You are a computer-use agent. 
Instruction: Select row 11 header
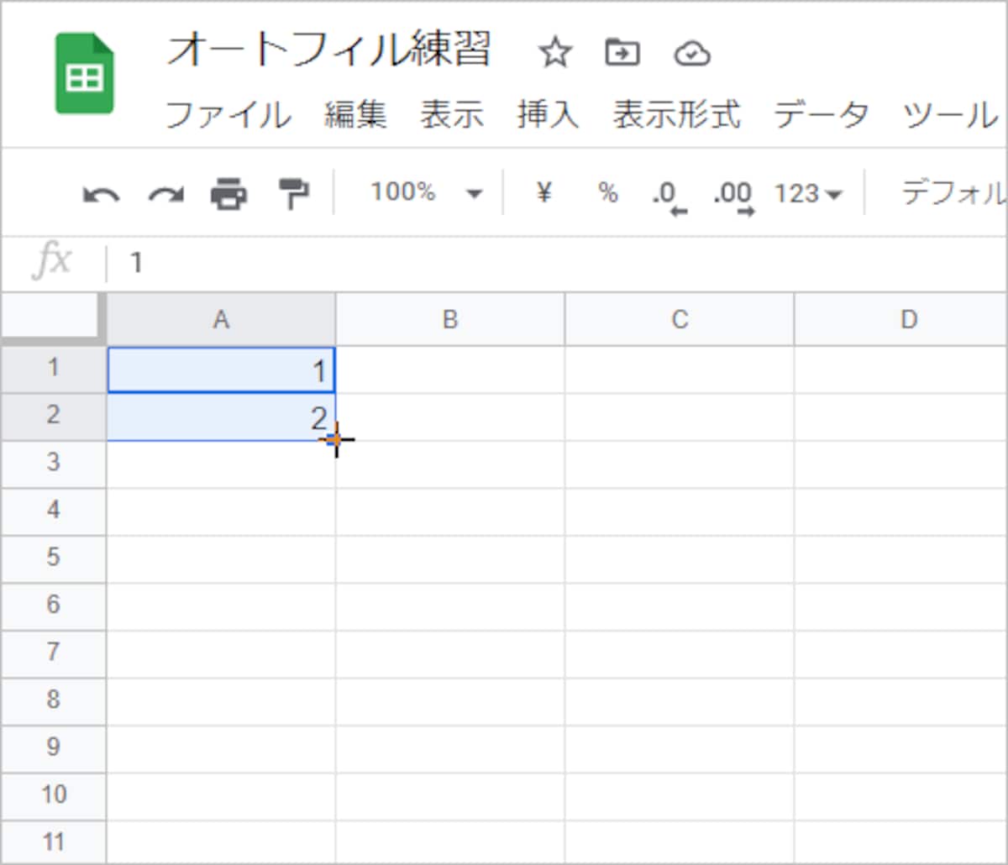pos(54,842)
